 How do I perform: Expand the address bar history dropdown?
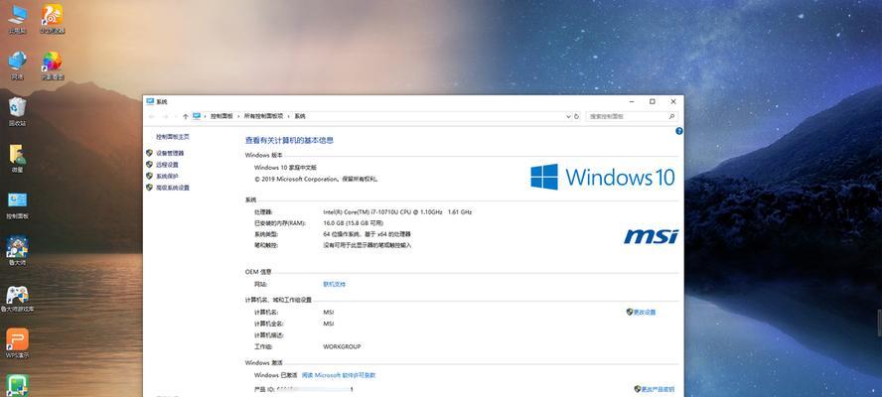point(568,116)
